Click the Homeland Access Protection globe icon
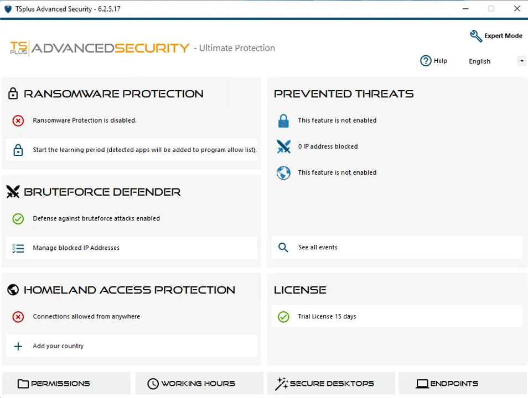This screenshot has width=528, height=398. 13,290
